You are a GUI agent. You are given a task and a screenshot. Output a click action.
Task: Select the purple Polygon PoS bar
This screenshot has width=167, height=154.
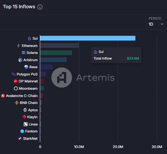[43, 74]
